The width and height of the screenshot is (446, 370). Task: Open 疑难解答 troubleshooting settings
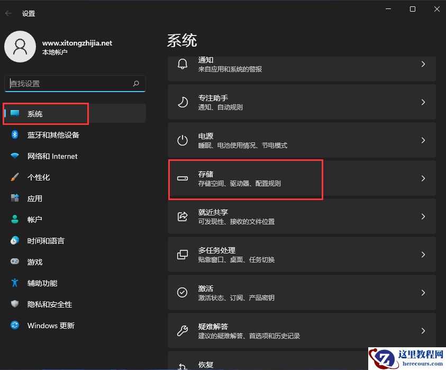tap(302, 330)
